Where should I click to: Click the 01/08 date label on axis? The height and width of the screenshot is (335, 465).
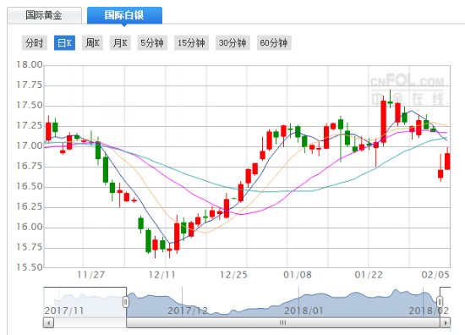coord(298,275)
